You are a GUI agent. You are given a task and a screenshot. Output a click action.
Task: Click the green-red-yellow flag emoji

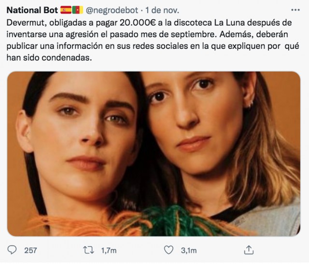[x=77, y=10]
